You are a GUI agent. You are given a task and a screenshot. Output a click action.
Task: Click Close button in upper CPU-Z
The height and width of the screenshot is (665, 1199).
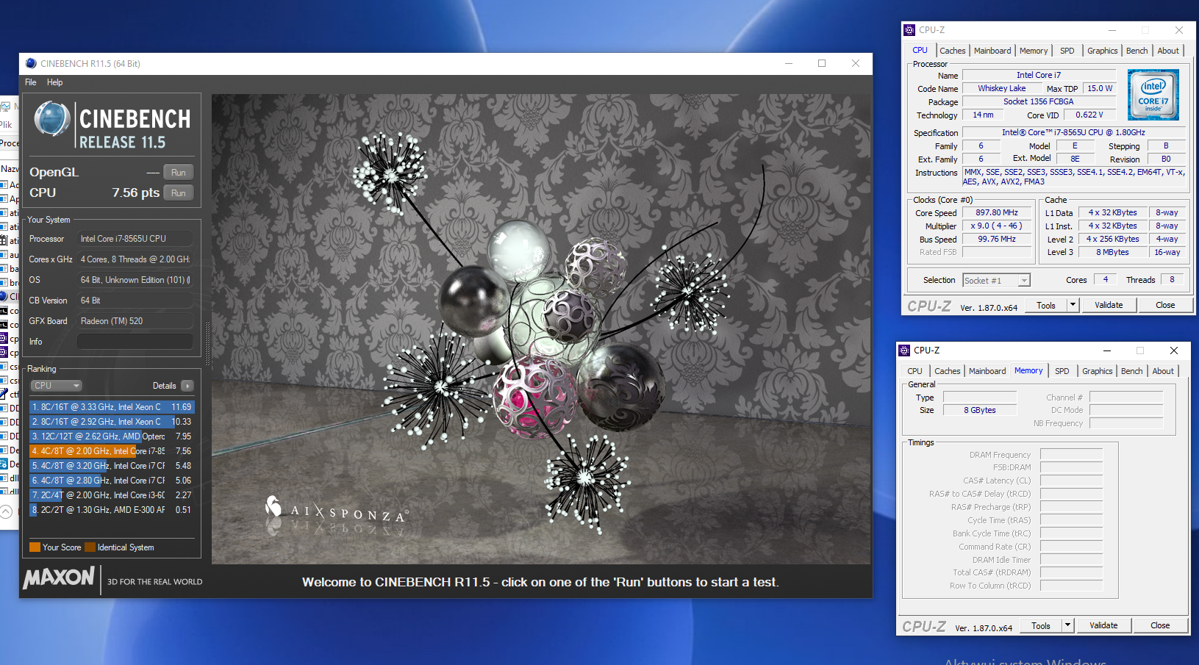coord(1165,306)
